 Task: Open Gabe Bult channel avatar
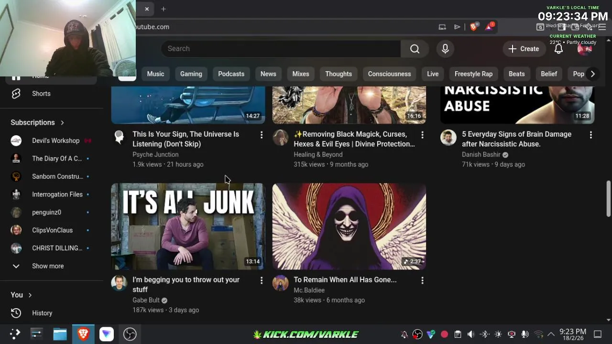click(x=119, y=283)
